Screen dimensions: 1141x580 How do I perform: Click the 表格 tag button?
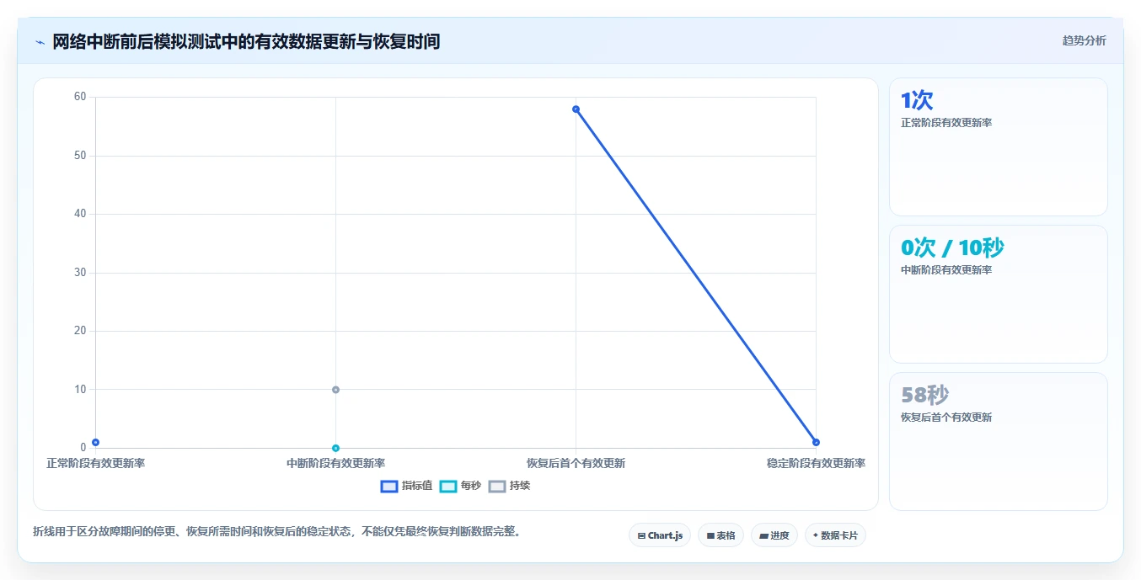tap(720, 535)
